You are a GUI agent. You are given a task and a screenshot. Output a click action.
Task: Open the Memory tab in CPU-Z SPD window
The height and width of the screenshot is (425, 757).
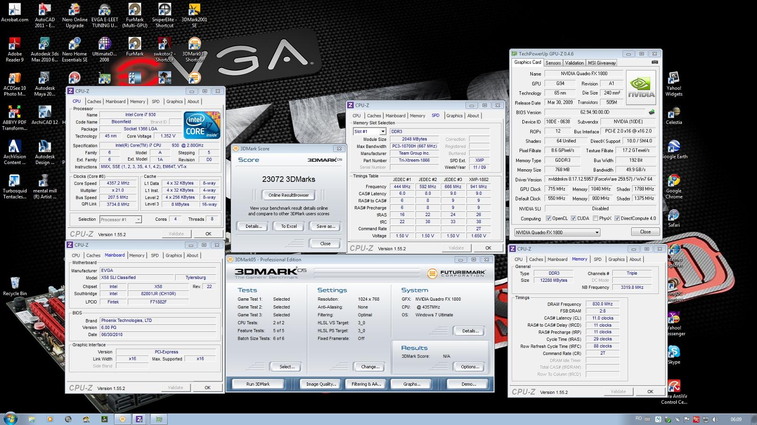click(x=417, y=116)
